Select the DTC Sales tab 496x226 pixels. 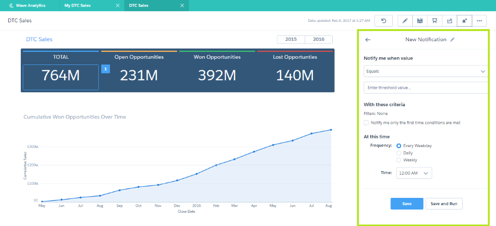pos(156,5)
